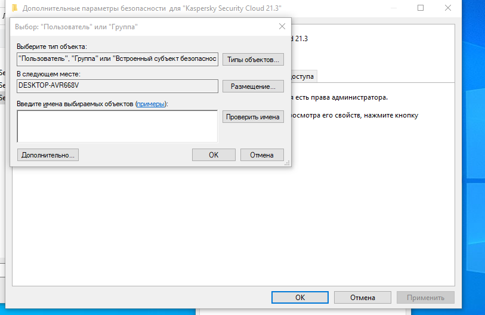Click "Отмена" in advanced security settings window
Screen dimensions: 485x315
[x=363, y=297]
